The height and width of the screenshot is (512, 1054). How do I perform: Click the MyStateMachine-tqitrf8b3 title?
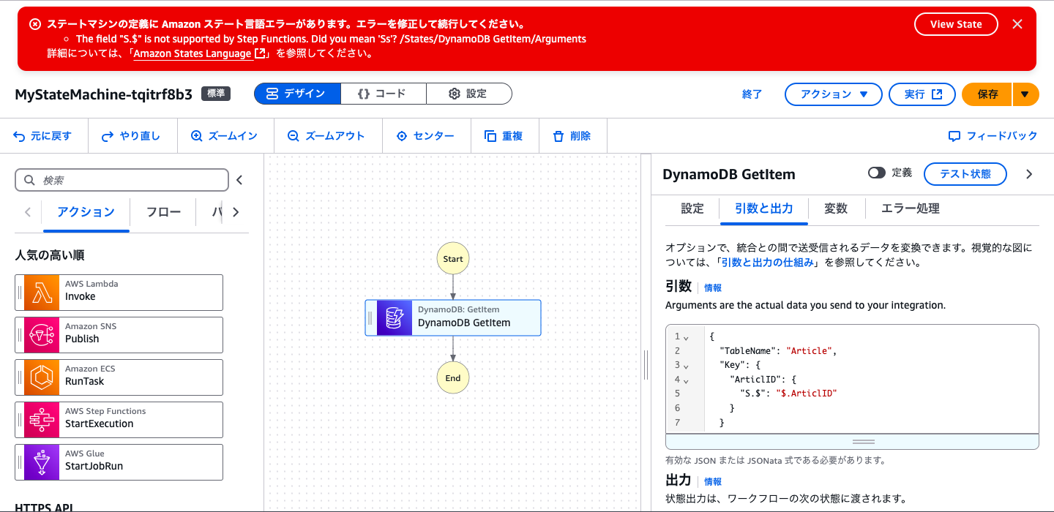coord(103,94)
